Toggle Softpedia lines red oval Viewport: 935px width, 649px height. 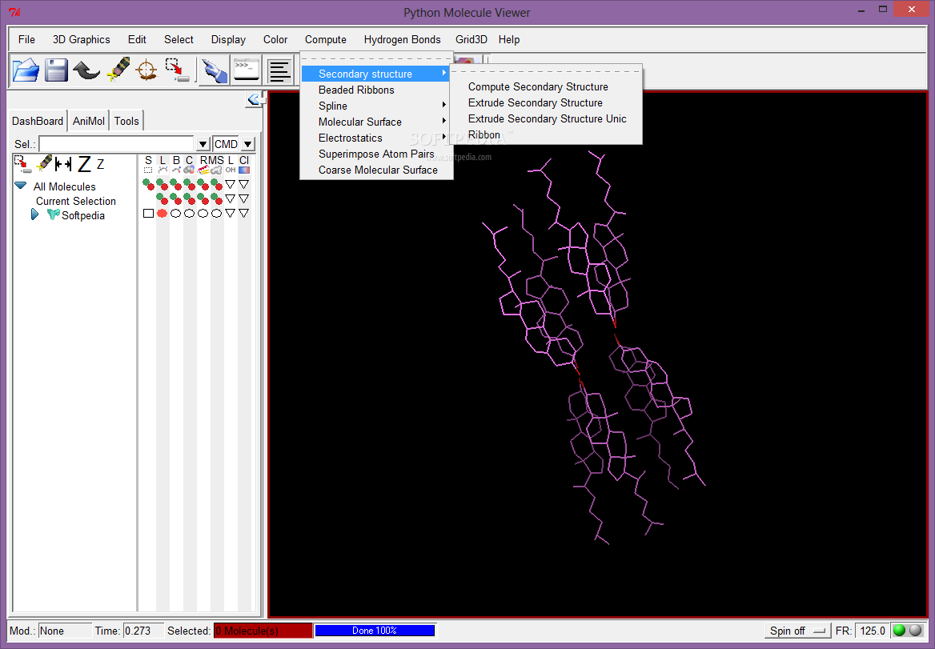click(x=163, y=214)
